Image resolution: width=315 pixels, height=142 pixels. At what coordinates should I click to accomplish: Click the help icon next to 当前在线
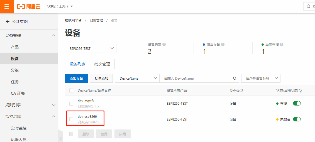pyautogui.click(x=282, y=44)
